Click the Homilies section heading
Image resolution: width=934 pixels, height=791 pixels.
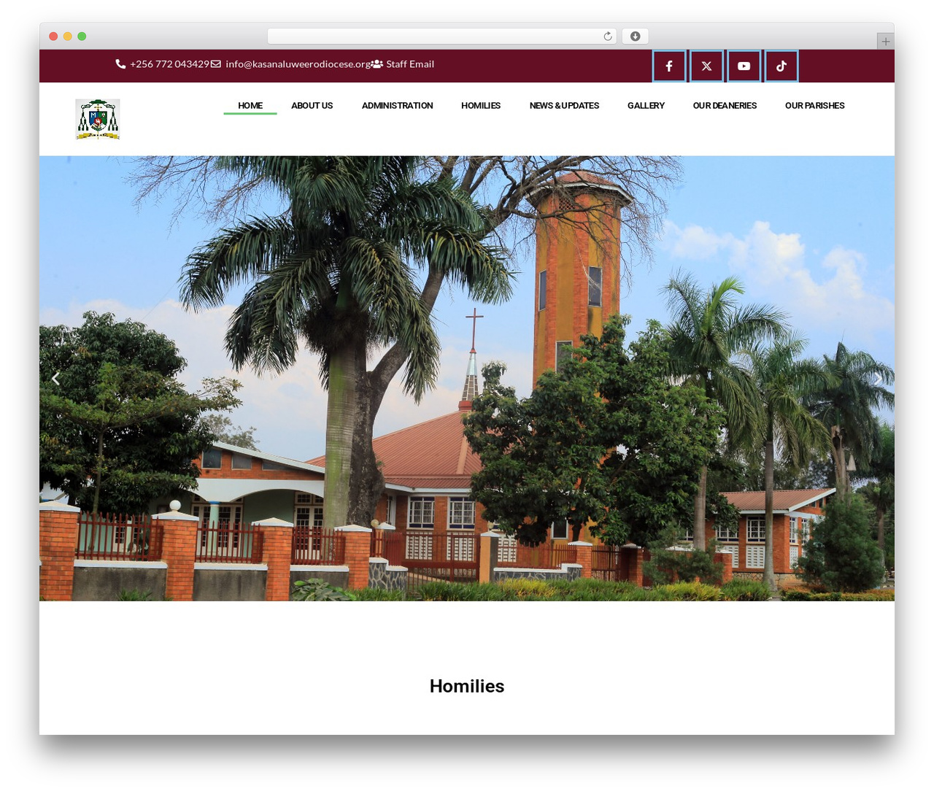point(467,686)
